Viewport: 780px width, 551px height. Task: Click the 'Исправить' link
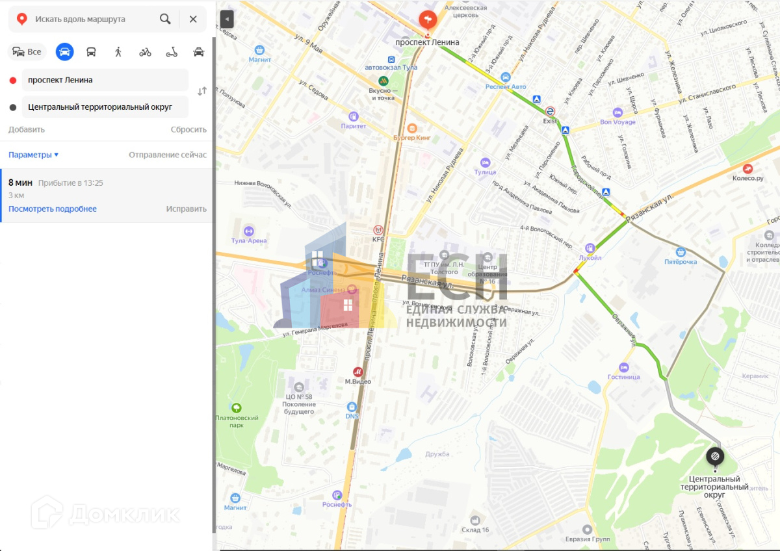coord(187,209)
